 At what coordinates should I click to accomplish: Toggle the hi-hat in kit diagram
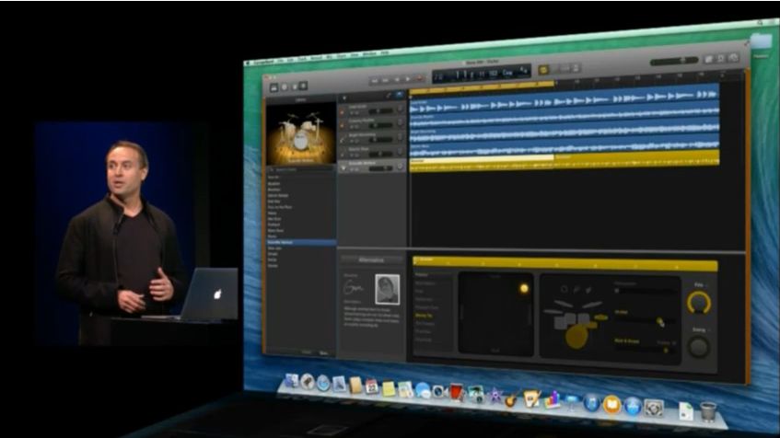point(601,317)
